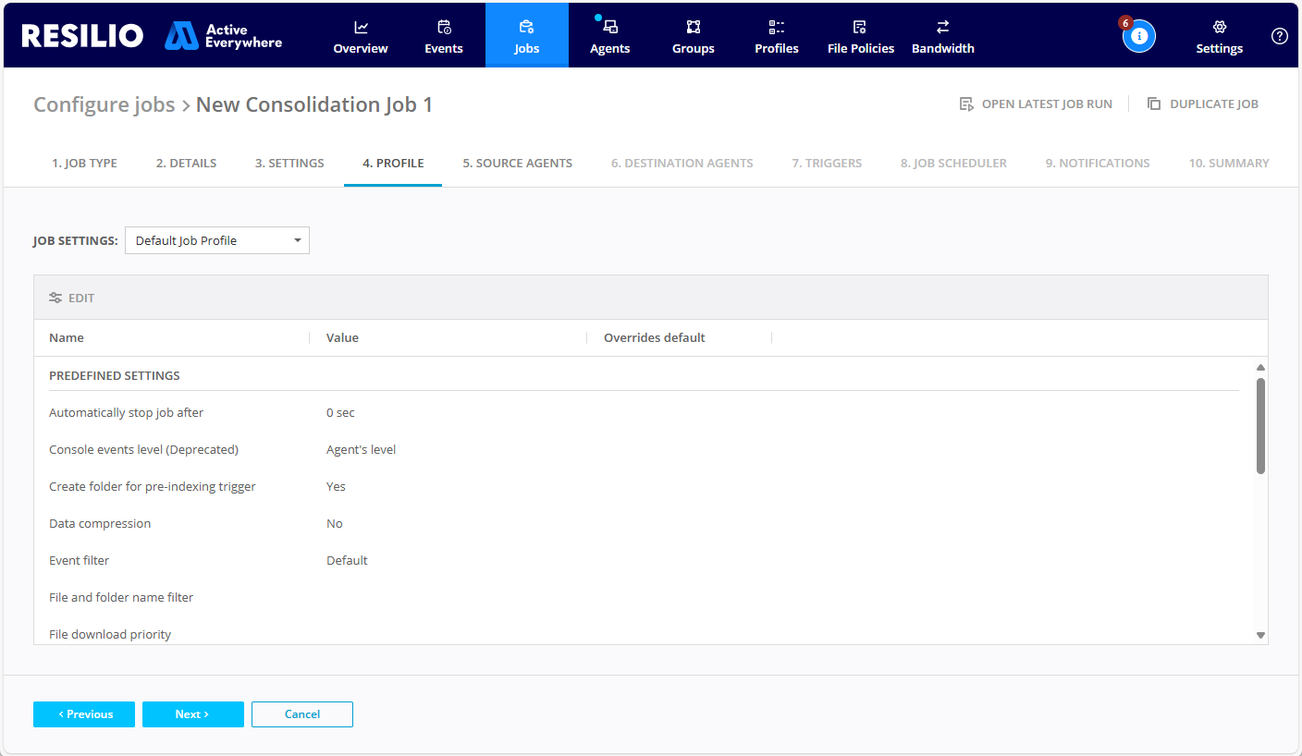The image size is (1302, 756).
Task: Click the Resilio logo
Action: (x=81, y=35)
